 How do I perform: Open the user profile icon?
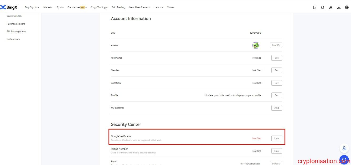pos(331,7)
